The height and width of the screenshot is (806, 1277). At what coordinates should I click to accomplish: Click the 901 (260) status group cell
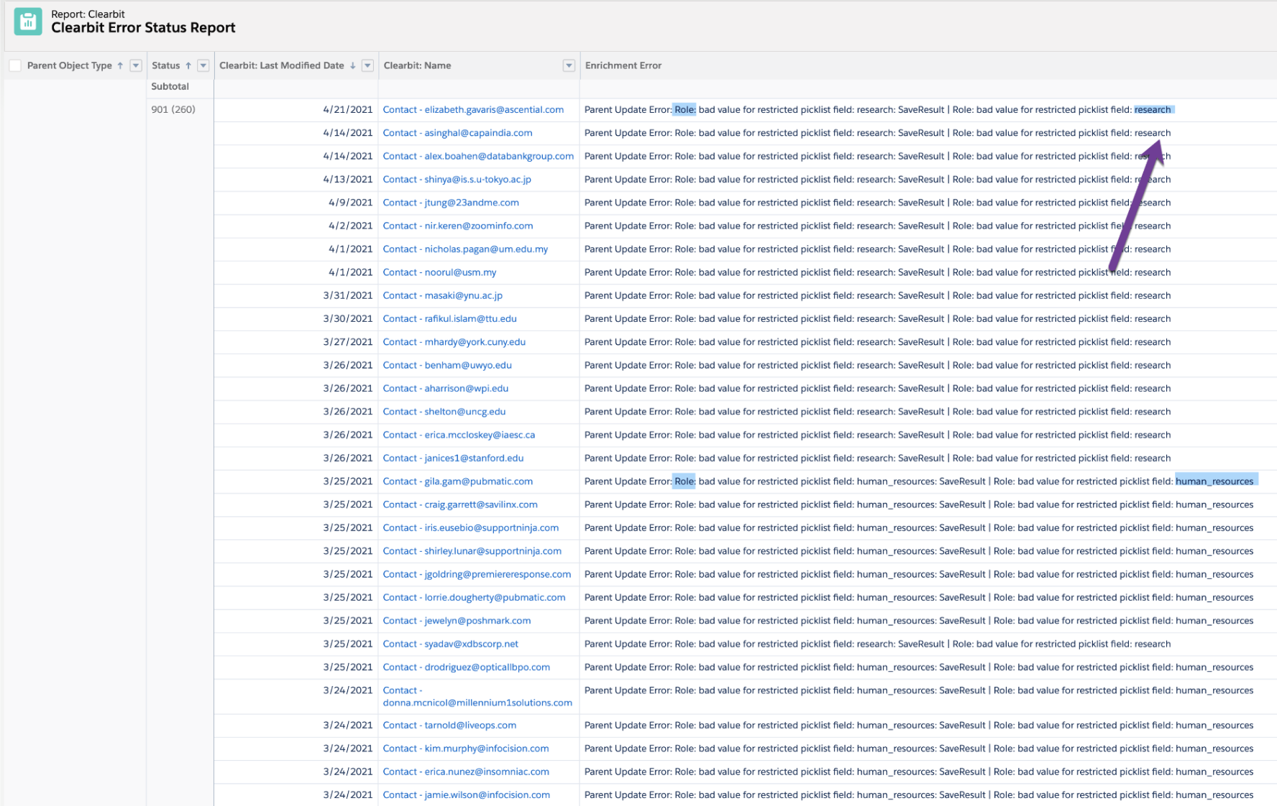tap(173, 110)
